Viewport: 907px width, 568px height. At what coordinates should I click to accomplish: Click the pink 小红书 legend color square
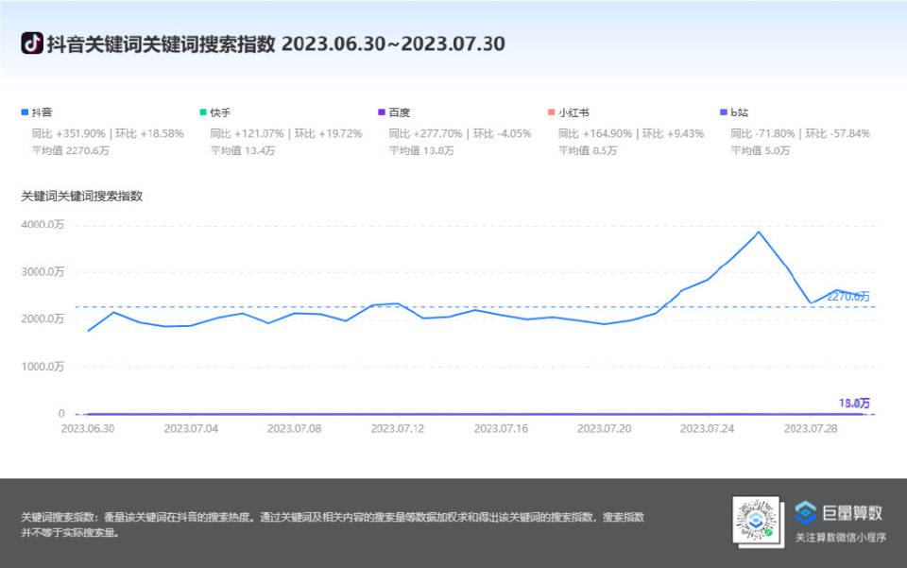tap(551, 112)
